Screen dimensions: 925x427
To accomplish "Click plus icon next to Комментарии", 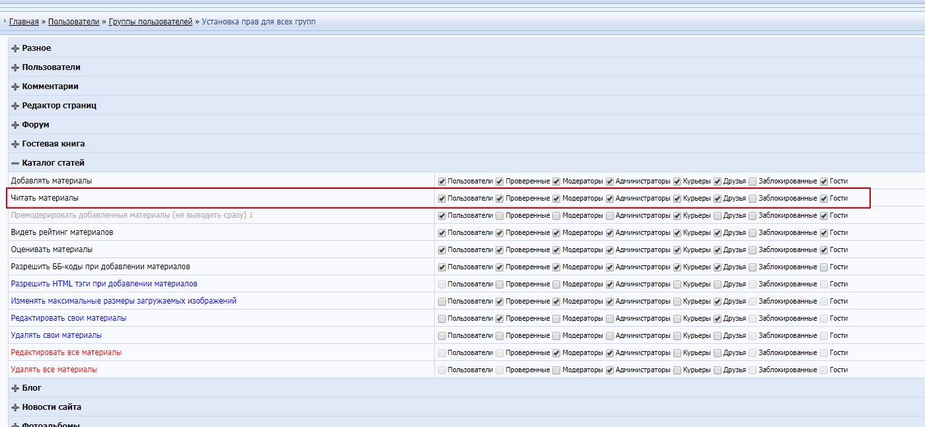I will click(15, 87).
